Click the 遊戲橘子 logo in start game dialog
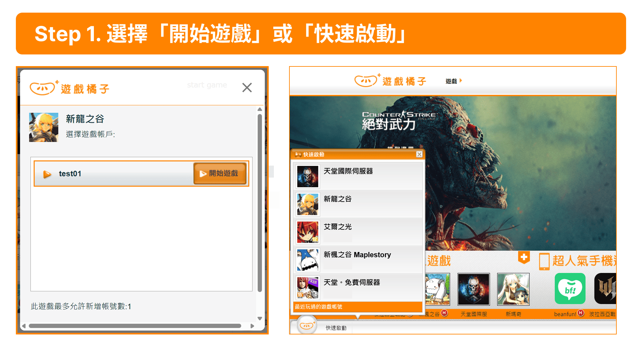The height and width of the screenshot is (350, 641). [x=70, y=88]
